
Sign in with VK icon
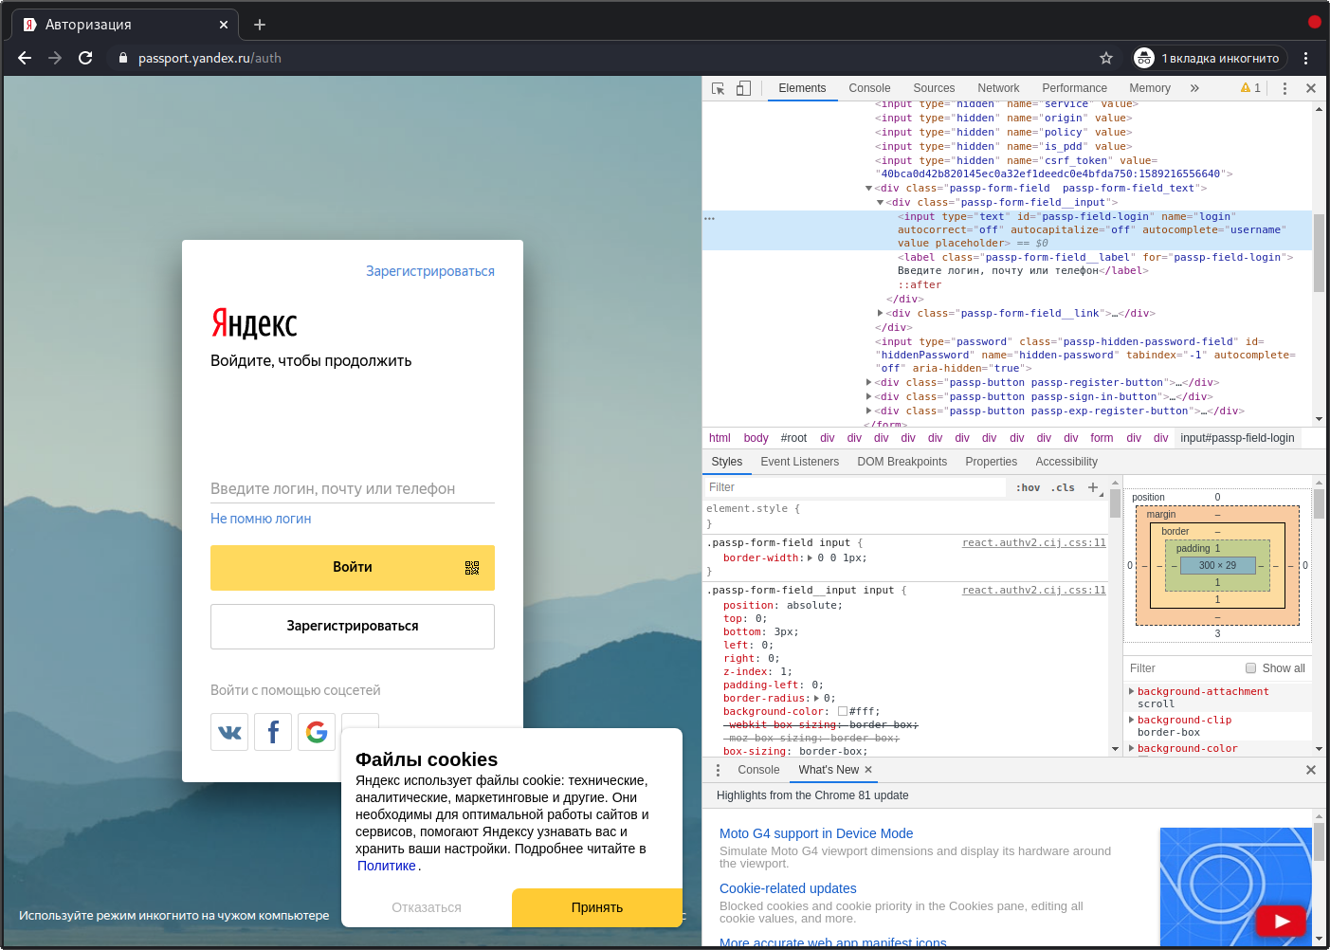(x=229, y=732)
